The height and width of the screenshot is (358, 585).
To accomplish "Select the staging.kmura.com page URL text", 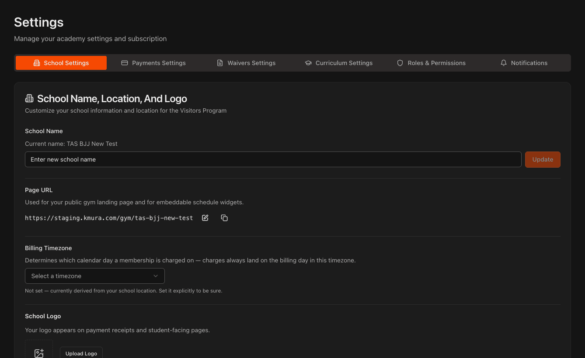I will click(x=109, y=218).
